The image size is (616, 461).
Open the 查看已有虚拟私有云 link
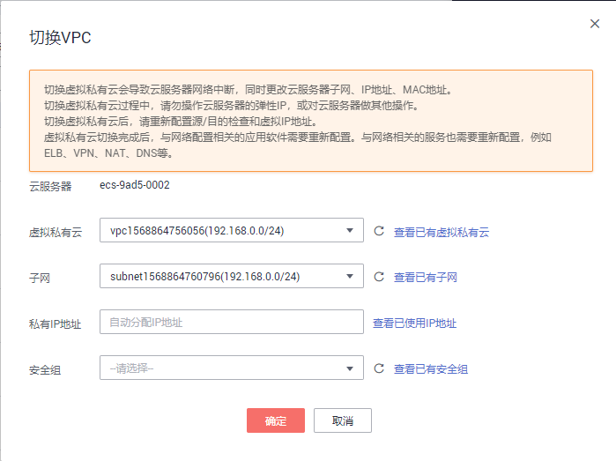(442, 233)
